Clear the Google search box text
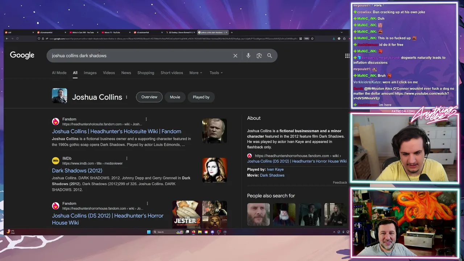 click(x=235, y=56)
